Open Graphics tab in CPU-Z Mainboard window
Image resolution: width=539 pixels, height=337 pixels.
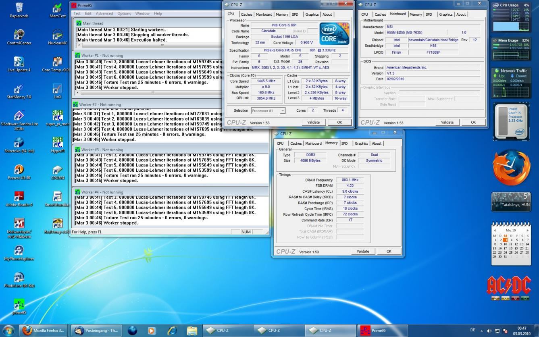point(445,14)
